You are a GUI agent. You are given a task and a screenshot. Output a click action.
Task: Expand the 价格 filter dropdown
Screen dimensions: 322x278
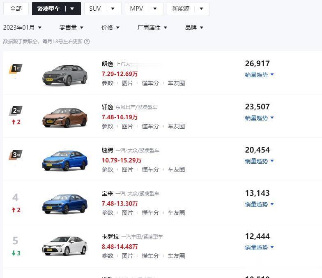110,28
